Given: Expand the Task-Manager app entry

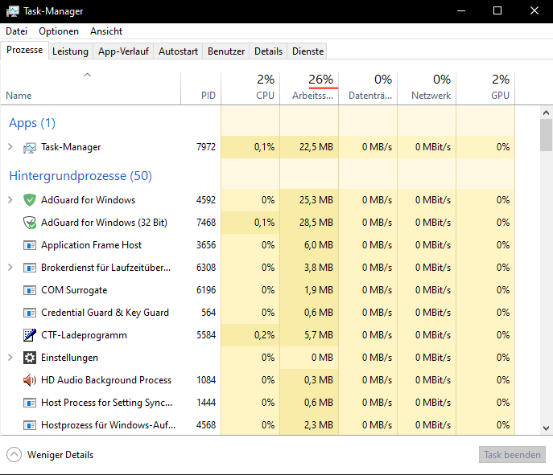Looking at the screenshot, I should point(10,147).
